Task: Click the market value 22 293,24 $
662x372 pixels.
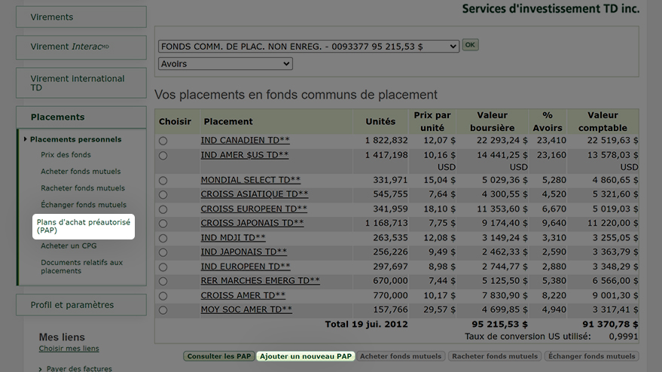Action: (x=502, y=140)
